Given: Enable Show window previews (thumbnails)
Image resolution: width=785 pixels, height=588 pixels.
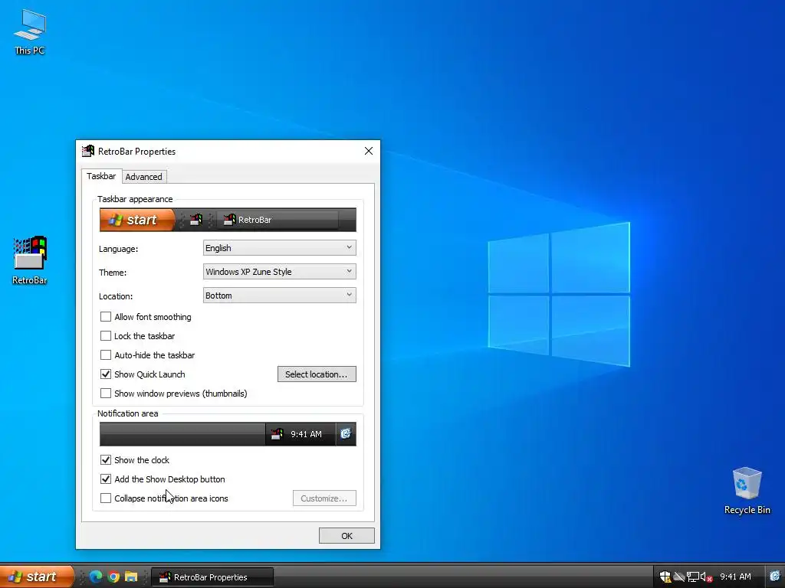Looking at the screenshot, I should pos(106,394).
